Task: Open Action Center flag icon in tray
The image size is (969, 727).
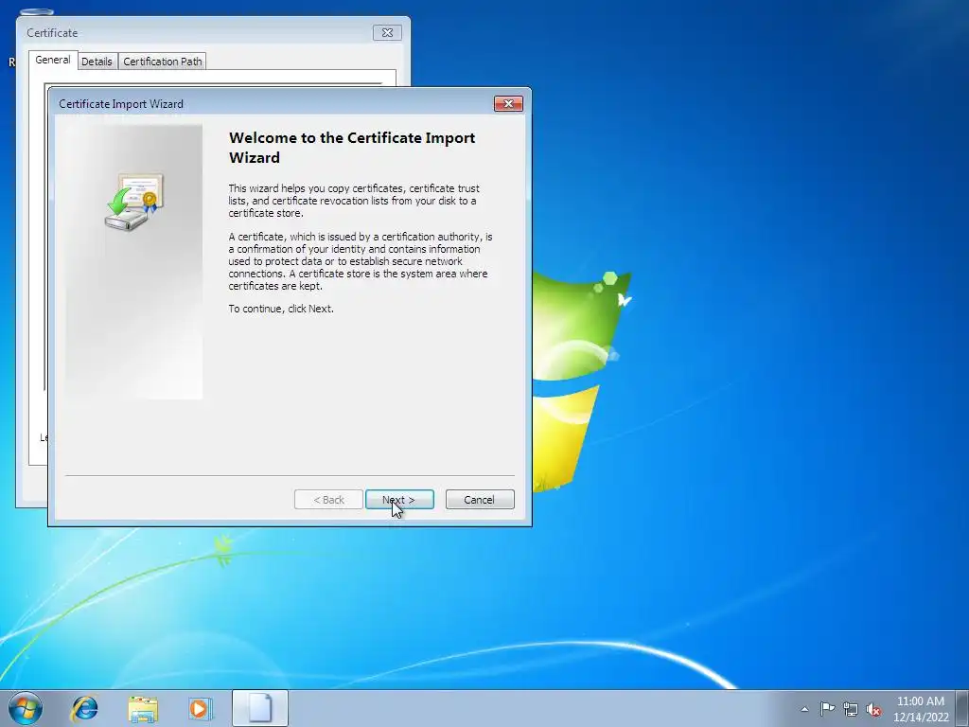Action: pyautogui.click(x=827, y=709)
